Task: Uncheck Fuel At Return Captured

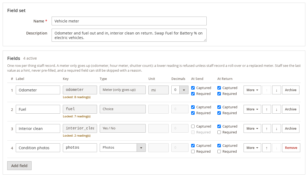Action: point(219,107)
